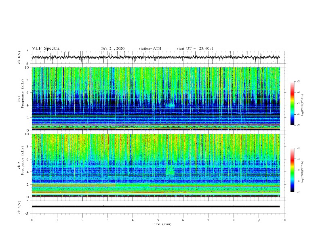Click the "5" tick on ch.1(V) axis

pos(28,51)
